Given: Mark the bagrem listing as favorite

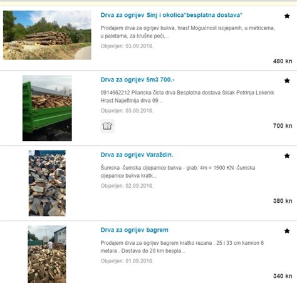Looking at the screenshot, I should pyautogui.click(x=287, y=231).
